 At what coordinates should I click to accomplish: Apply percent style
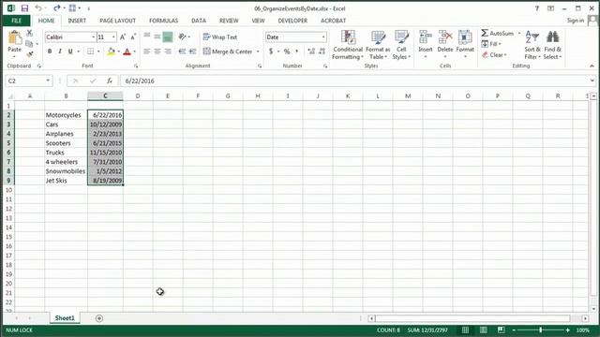click(287, 51)
